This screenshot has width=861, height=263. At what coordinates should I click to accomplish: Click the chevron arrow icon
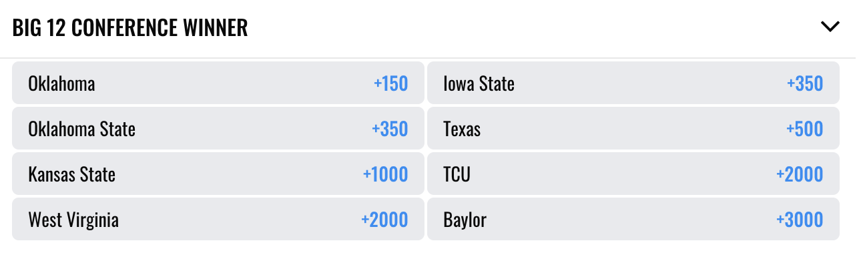coord(830,27)
